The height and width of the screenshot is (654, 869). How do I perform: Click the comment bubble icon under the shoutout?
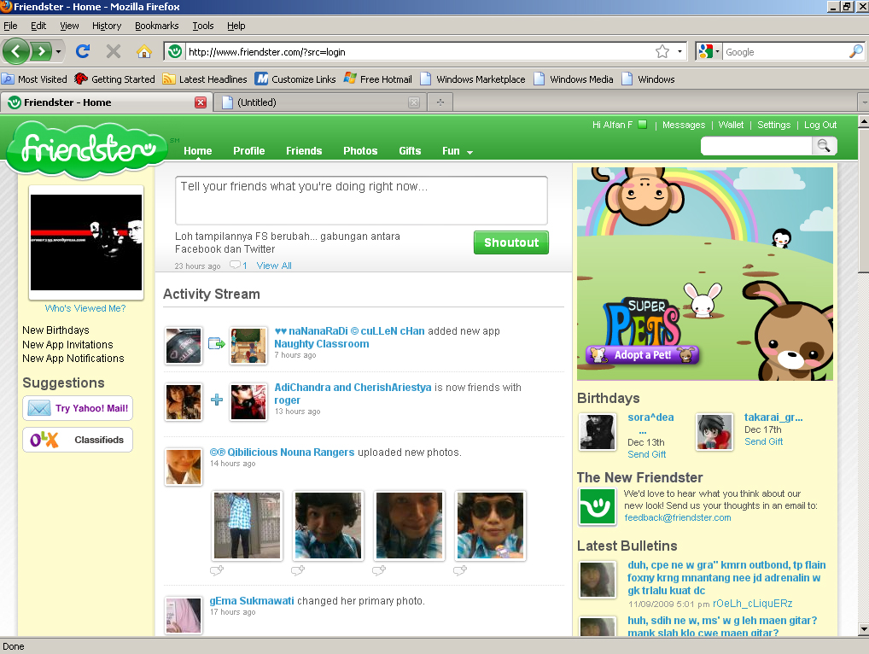tap(236, 266)
